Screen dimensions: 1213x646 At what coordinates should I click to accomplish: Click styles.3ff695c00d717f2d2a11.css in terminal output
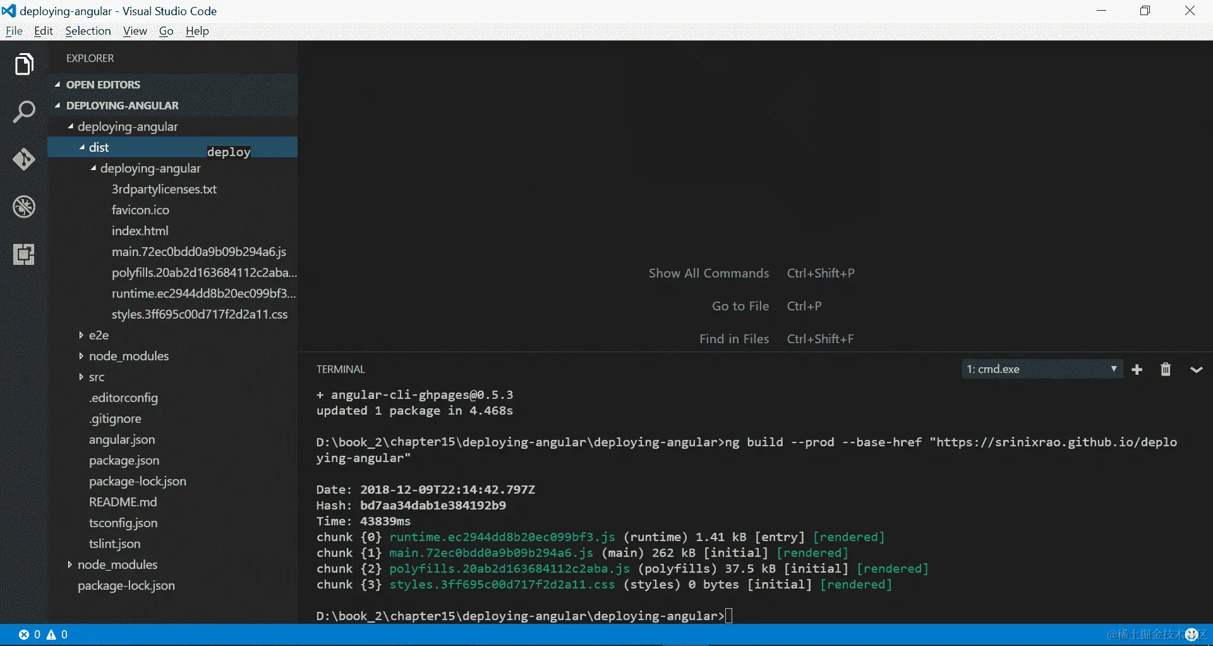[502, 584]
